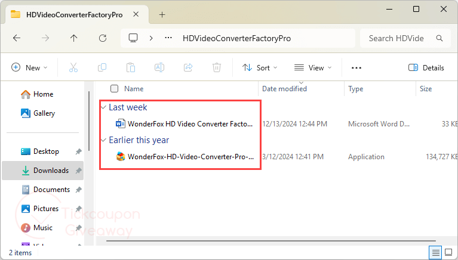
Task: Open Pictures in navigation pane
Action: (x=40, y=209)
